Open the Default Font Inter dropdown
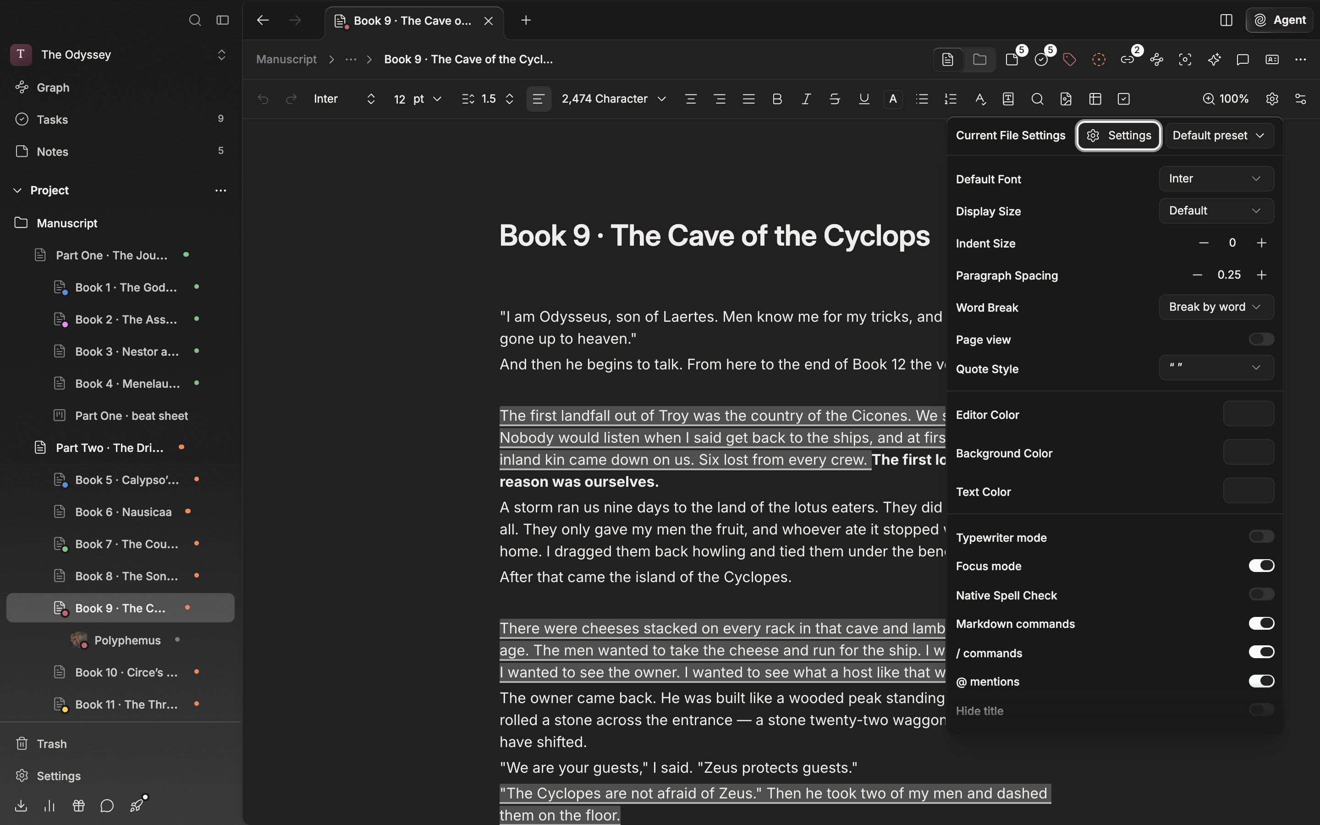 (x=1216, y=178)
